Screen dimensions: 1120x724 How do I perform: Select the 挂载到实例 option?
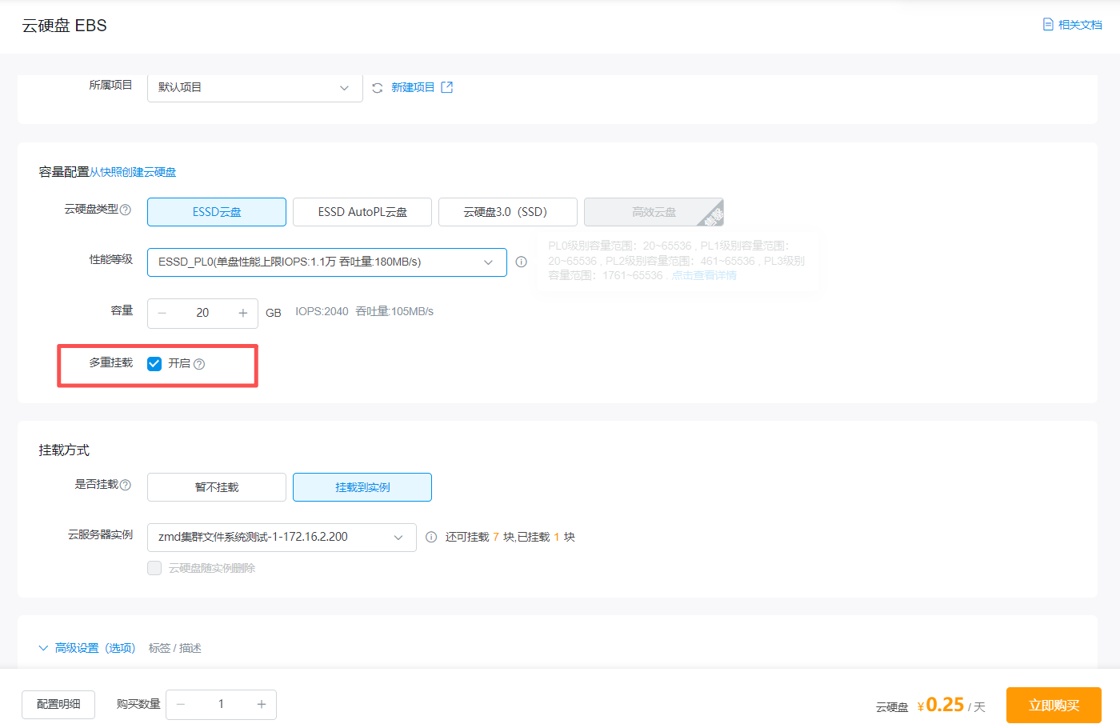click(362, 487)
